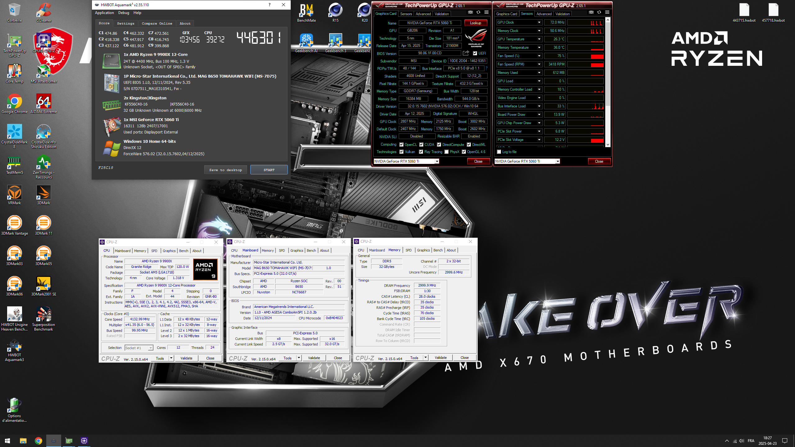Expand Board Power Draw sensor dropdown
Image resolution: width=795 pixels, height=447 pixels.
pos(539,115)
